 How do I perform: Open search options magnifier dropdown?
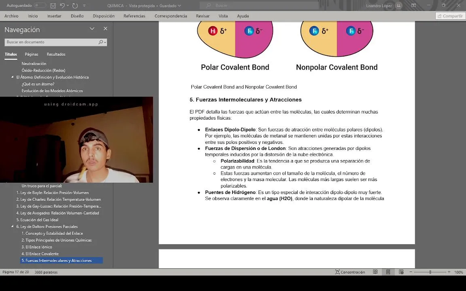coord(102,42)
